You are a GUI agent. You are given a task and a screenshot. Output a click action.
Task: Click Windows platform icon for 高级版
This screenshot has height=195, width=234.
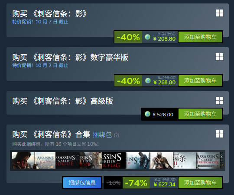point(219,100)
